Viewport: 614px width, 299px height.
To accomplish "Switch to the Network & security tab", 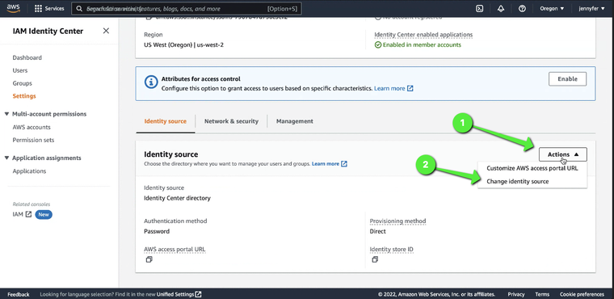I will tap(231, 121).
